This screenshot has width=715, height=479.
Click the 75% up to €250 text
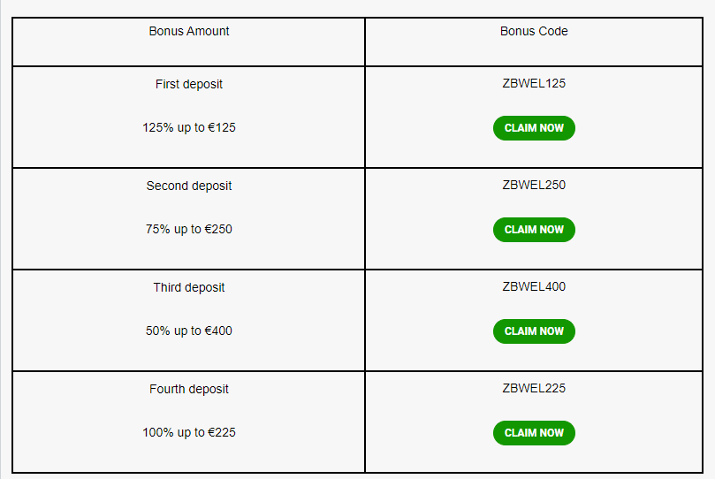(189, 229)
